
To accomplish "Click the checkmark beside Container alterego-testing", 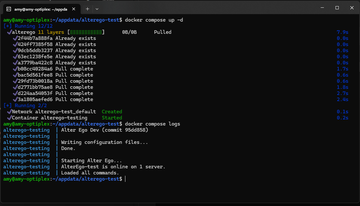I will 9,118.
